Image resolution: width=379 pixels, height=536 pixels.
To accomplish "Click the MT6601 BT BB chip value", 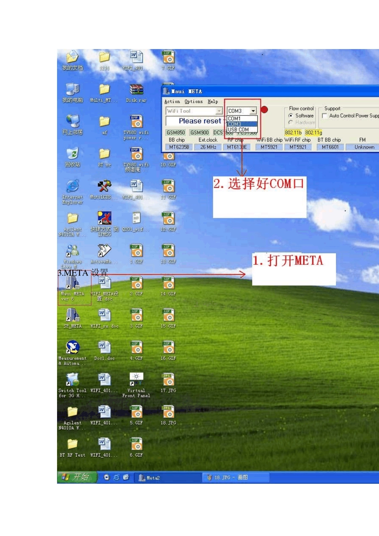I will [x=330, y=147].
